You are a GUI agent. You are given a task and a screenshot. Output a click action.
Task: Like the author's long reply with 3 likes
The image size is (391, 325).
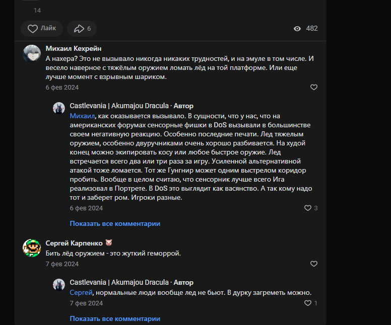pyautogui.click(x=308, y=208)
